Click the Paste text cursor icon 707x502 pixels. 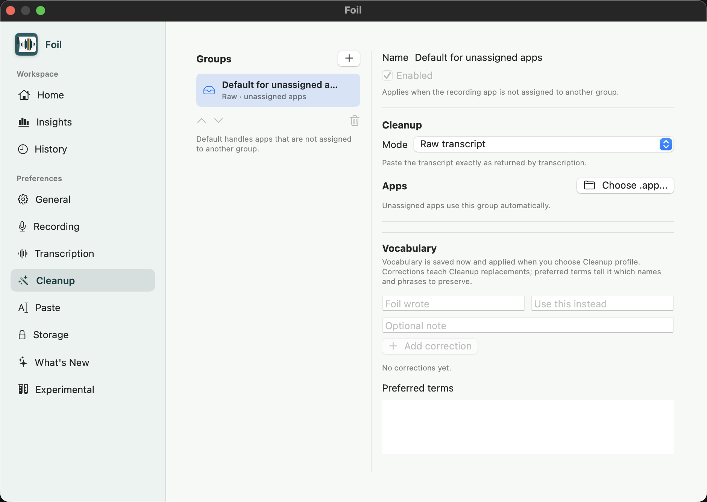pos(23,308)
